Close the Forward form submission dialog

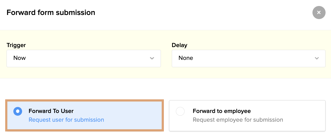[x=319, y=13]
